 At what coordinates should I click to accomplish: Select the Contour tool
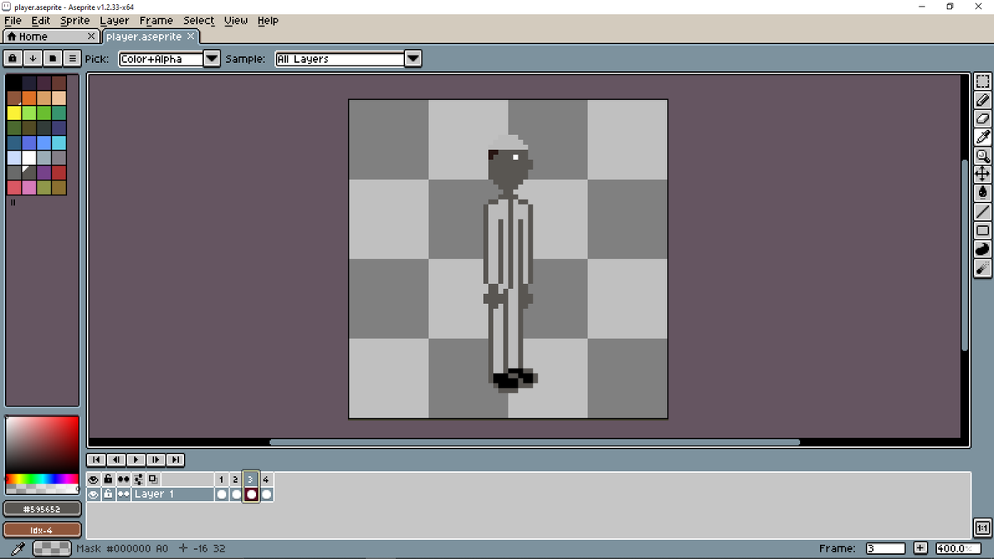[982, 249]
